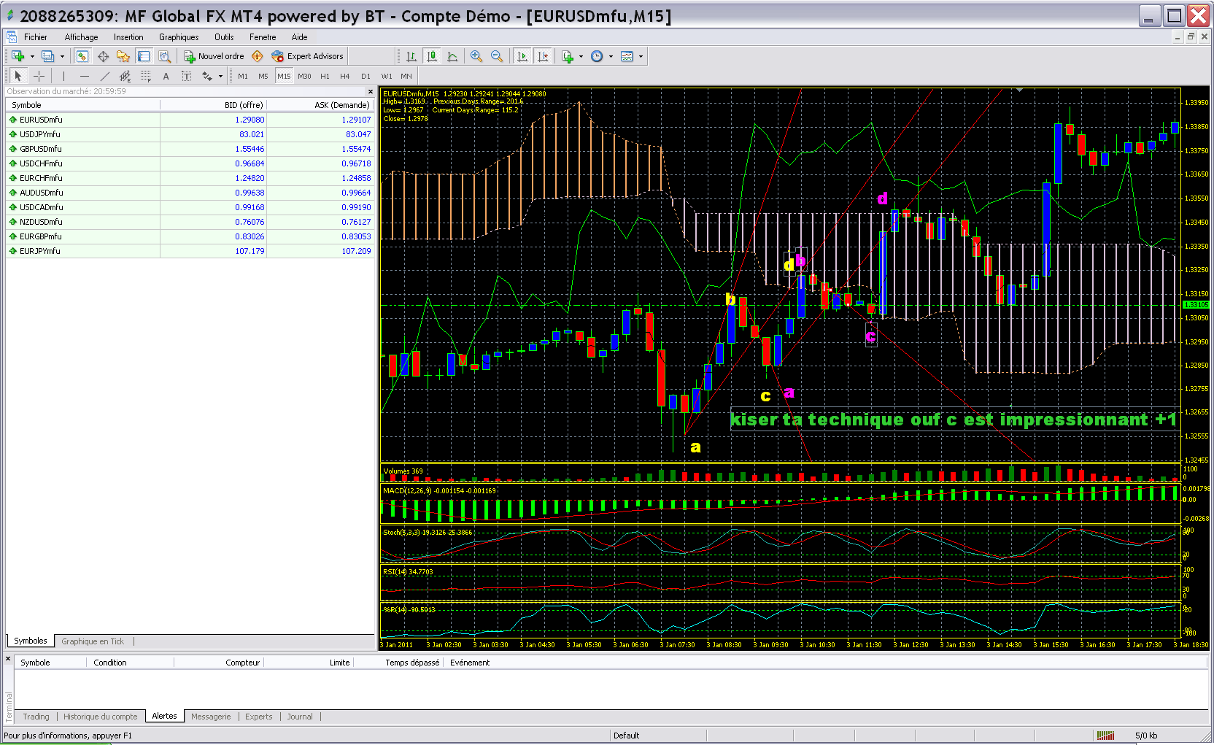Pick the horizontal line drawing tool
Image resolution: width=1214 pixels, height=745 pixels.
coord(85,76)
